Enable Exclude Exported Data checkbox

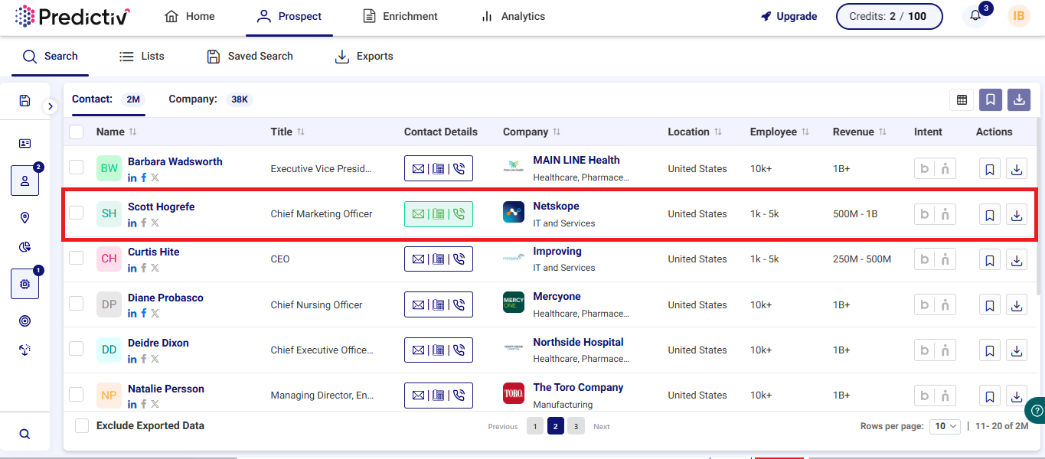(x=82, y=425)
